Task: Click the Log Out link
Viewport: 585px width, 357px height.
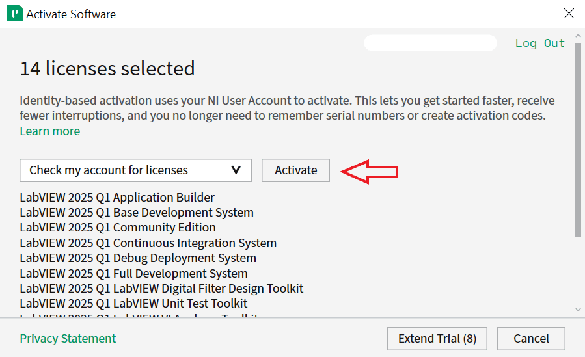Action: [539, 43]
